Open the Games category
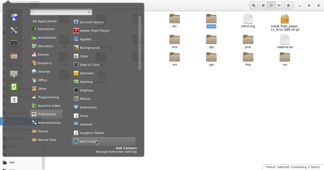Screen dimensions: 324x170 click(46, 54)
